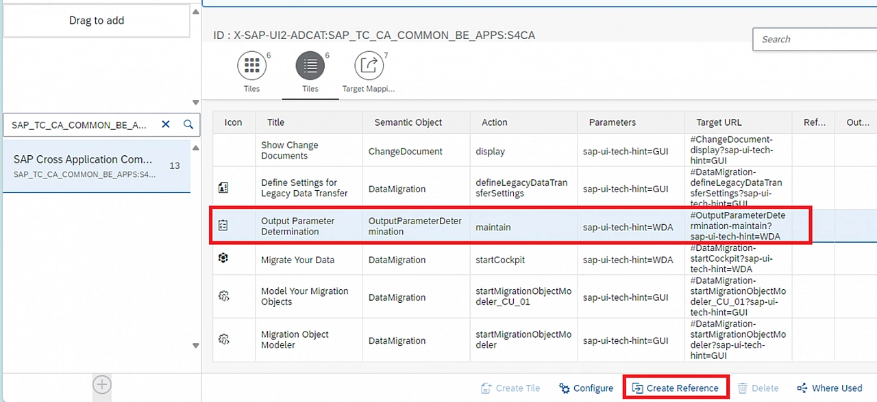Click the Output Parameter Determination row icon
The image size is (877, 402).
point(223,226)
